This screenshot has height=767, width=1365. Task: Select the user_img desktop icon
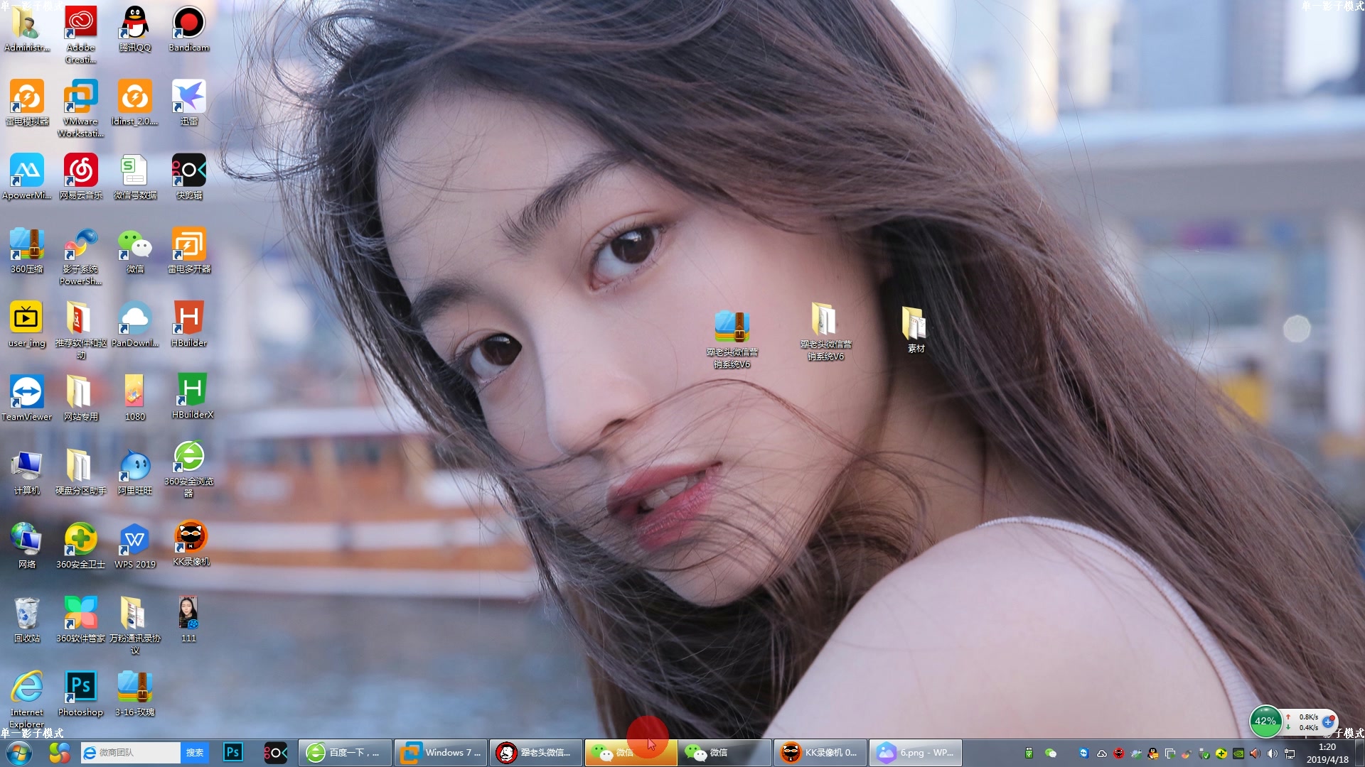pyautogui.click(x=26, y=325)
